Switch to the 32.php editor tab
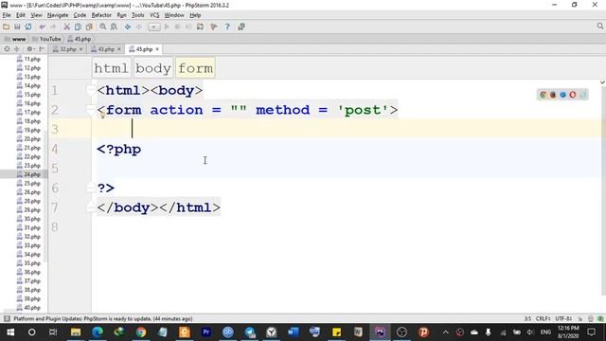Screen dimensions: 606x341 (67, 49)
